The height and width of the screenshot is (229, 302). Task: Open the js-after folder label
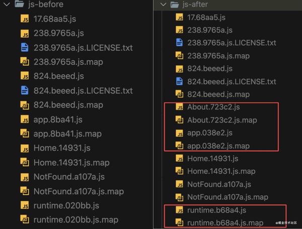(x=195, y=5)
